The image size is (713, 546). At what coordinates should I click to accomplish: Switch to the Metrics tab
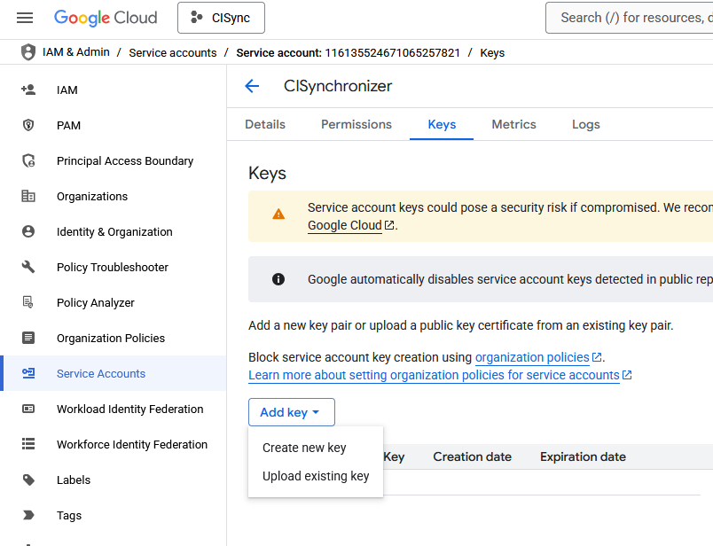[x=513, y=125]
